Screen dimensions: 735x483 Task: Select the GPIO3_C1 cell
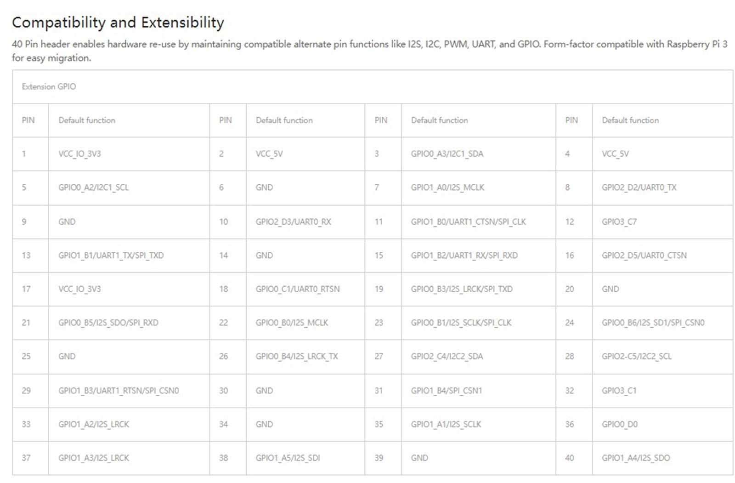619,391
